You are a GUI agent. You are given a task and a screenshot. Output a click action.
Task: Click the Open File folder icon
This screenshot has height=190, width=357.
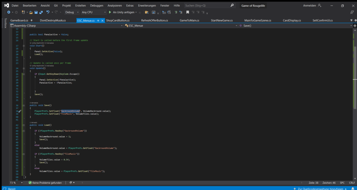tap(31, 12)
